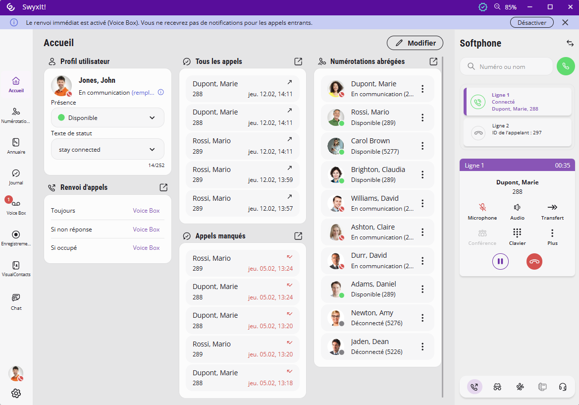Screen dimensions: 579x405
Task: Click Désactiver in the notification banner
Action: point(531,22)
